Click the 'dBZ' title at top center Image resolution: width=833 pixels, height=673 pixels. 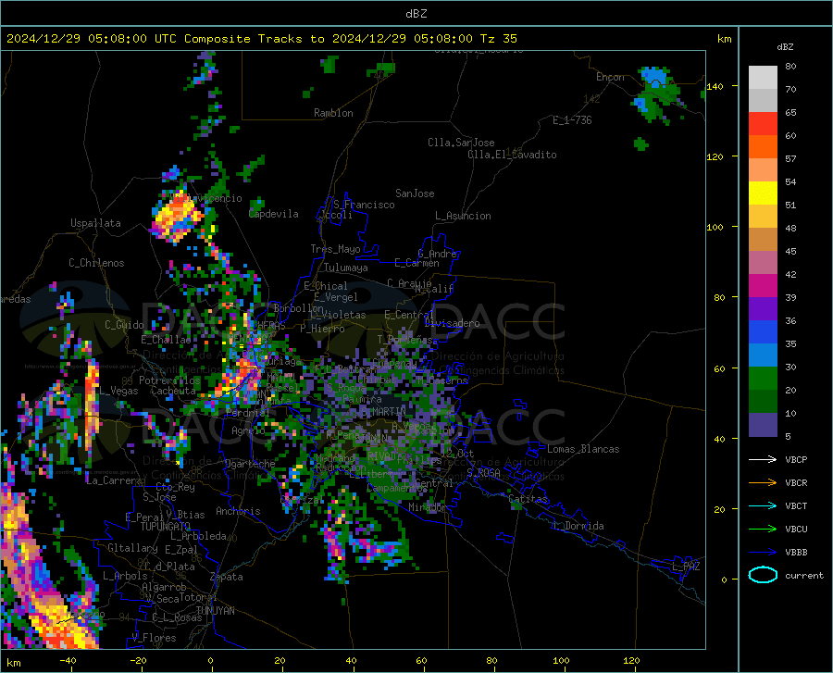point(416,14)
